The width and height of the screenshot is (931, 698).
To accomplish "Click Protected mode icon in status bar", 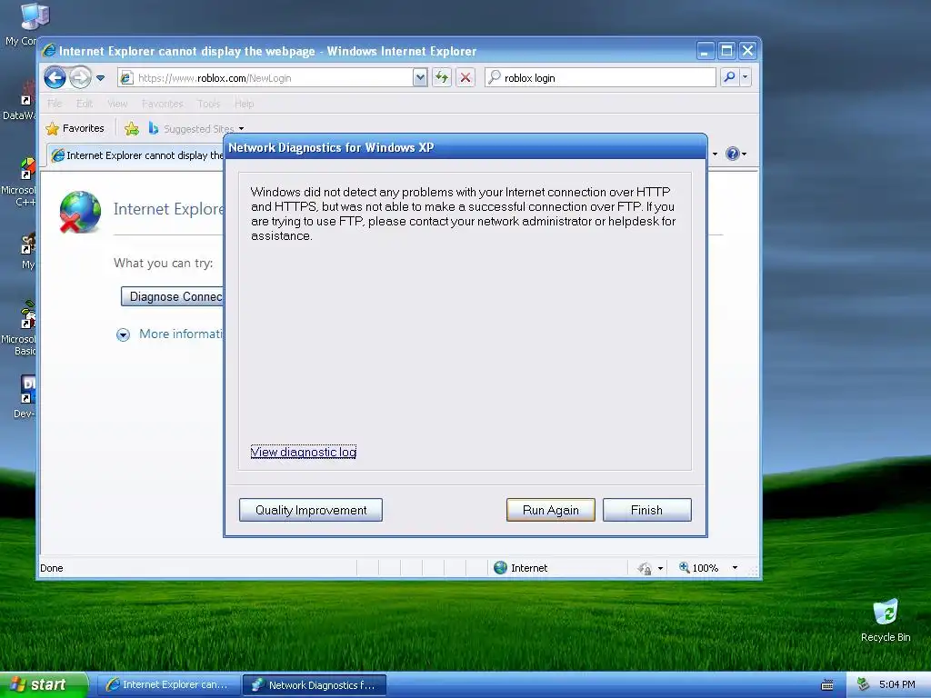I will (645, 569).
